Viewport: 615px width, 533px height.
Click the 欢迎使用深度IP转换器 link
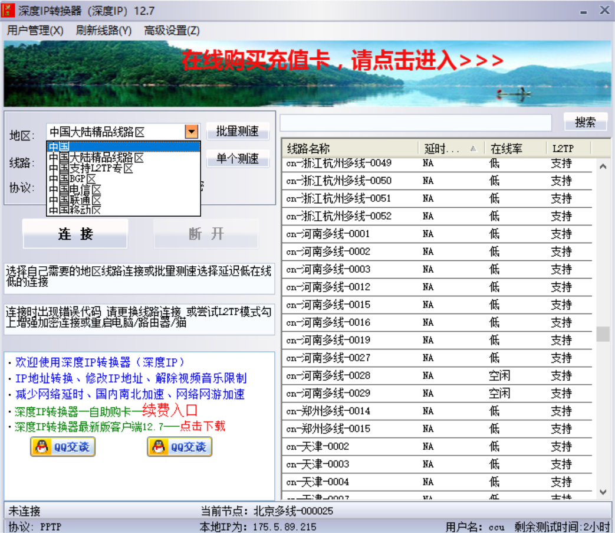tap(100, 362)
